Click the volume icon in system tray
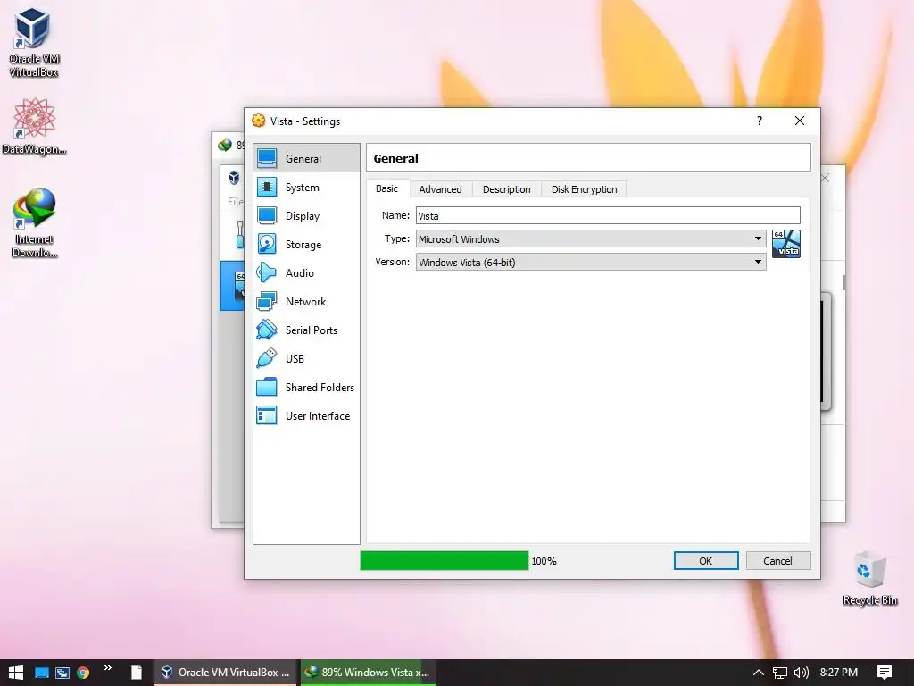914x686 pixels. point(802,673)
